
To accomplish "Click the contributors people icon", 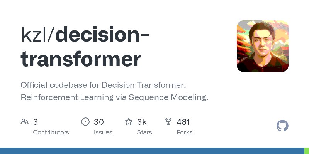I will click(25, 122).
